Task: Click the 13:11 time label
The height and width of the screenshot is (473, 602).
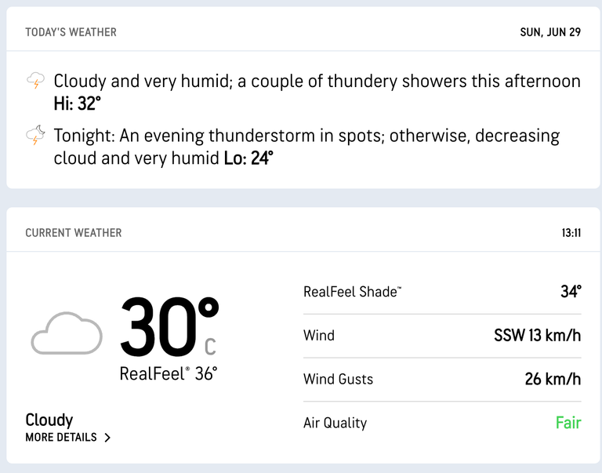Action: pos(571,233)
